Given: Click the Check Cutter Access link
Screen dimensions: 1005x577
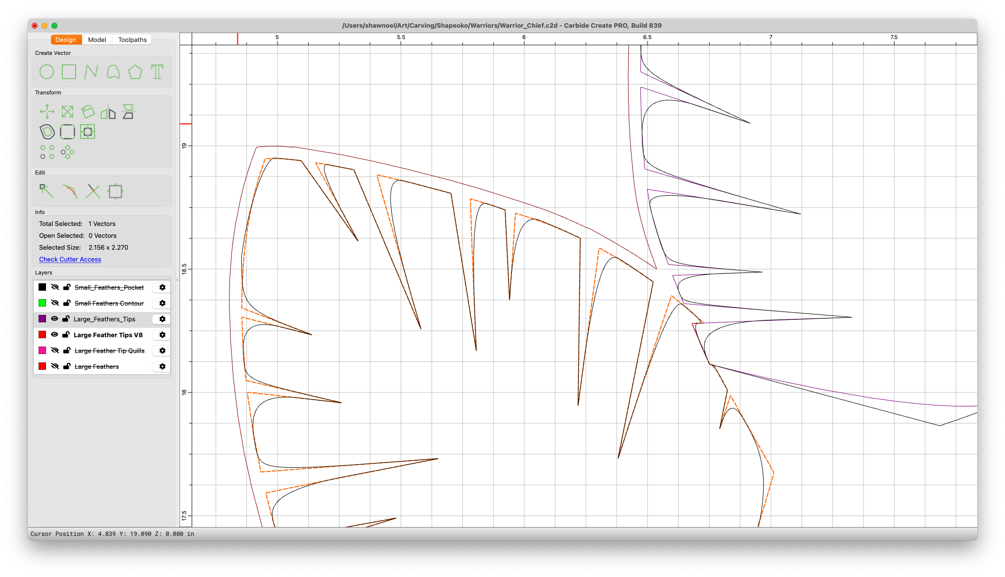Looking at the screenshot, I should tap(70, 259).
